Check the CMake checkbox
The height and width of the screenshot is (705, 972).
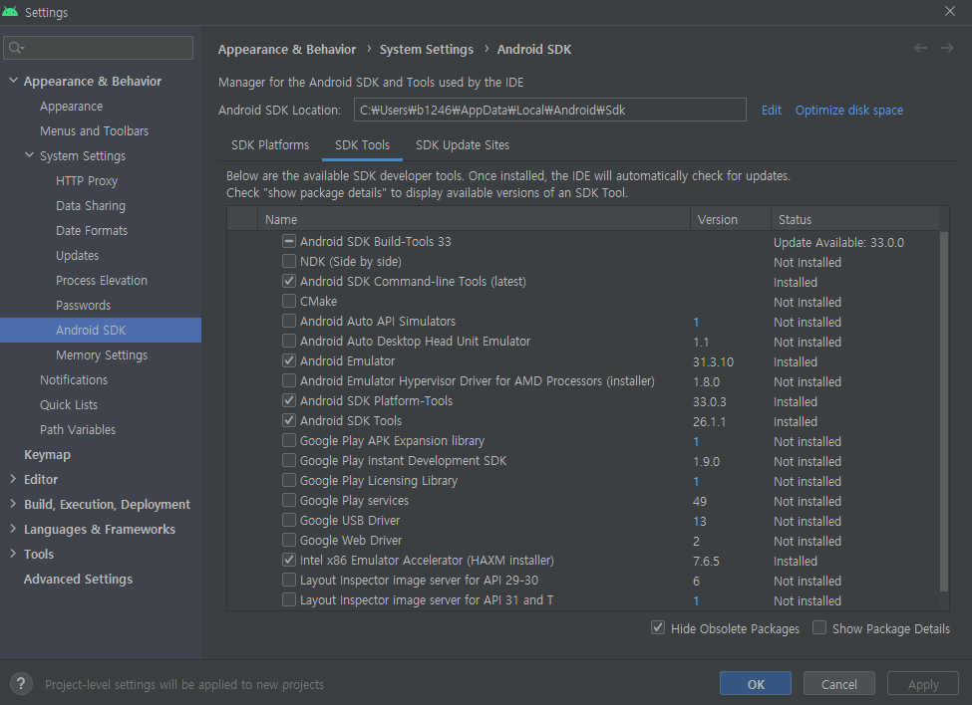tap(289, 301)
